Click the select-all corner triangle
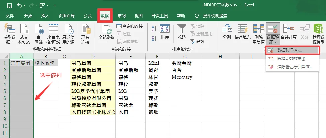The width and height of the screenshot is (326, 138). tap(6, 56)
